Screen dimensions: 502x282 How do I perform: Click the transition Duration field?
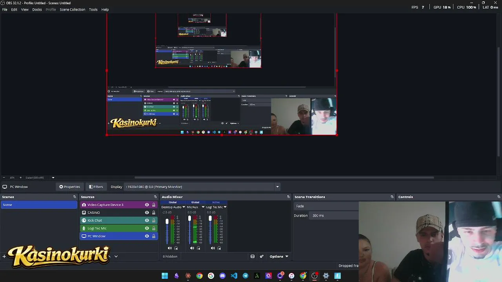[x=335, y=216]
